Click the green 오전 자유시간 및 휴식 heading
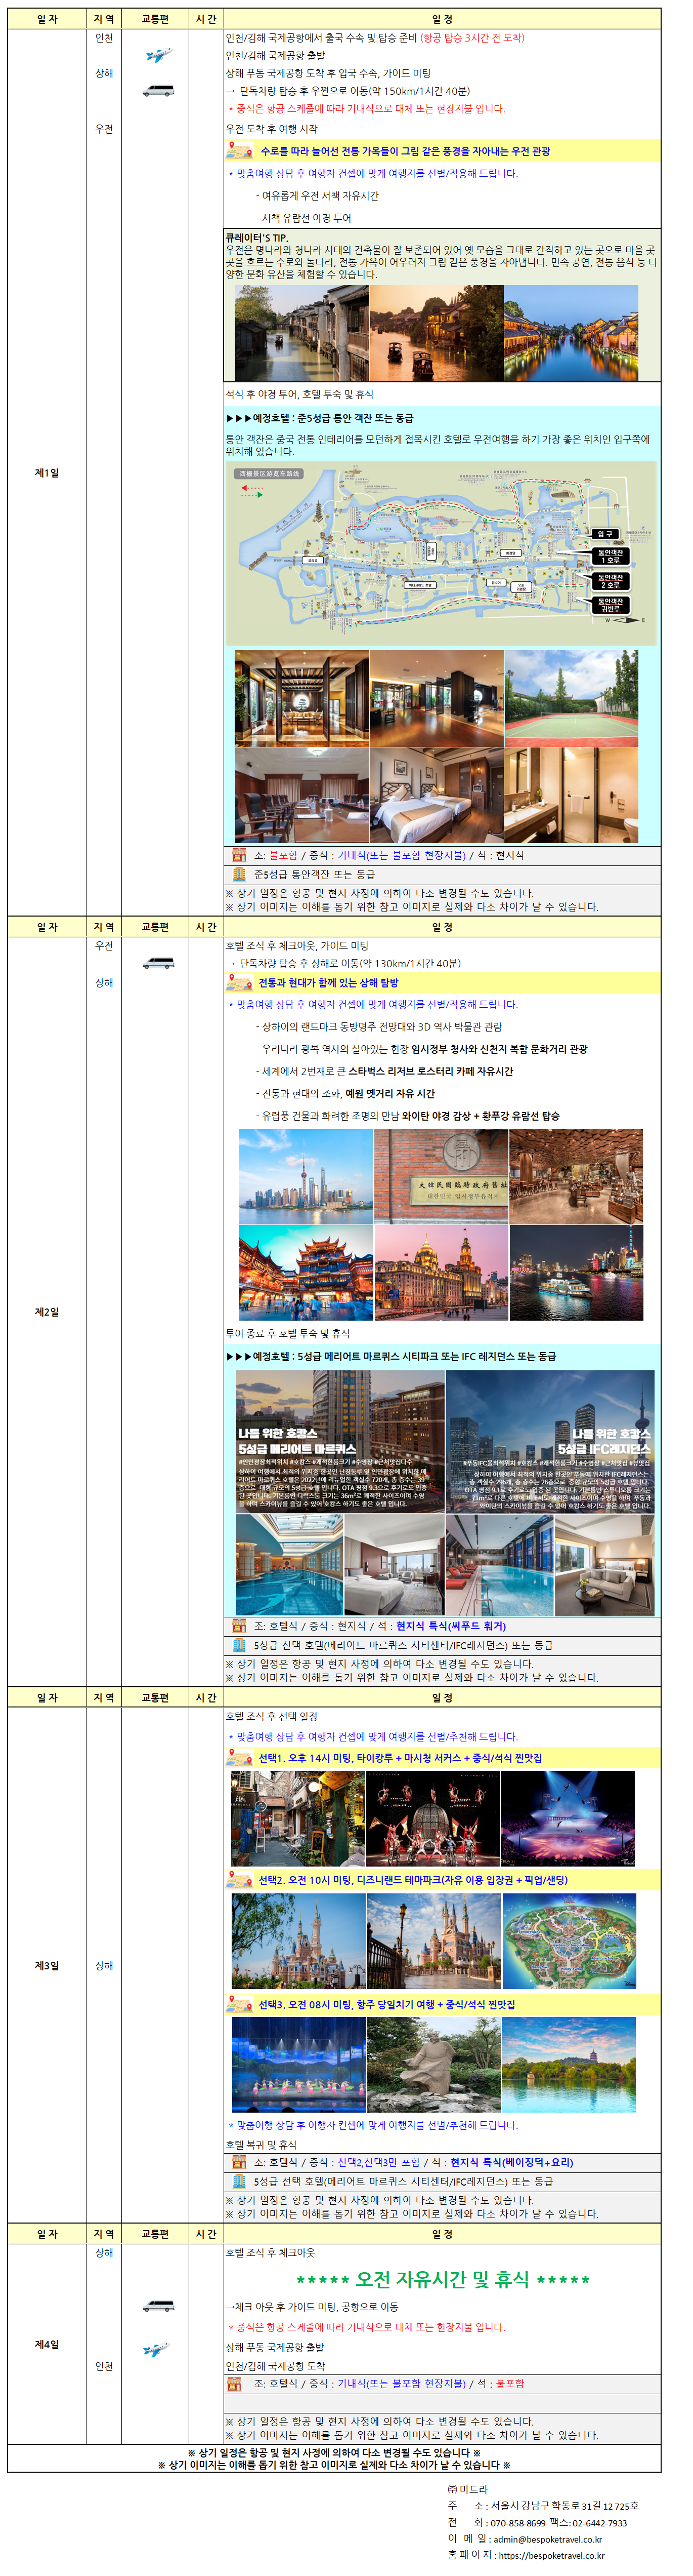The image size is (693, 2576). coord(443,2280)
